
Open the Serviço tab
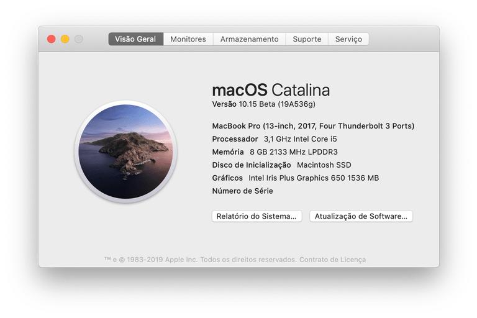[x=348, y=39]
